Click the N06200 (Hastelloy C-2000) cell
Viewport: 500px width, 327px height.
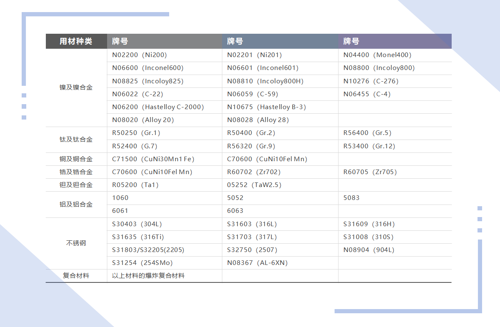165,107
